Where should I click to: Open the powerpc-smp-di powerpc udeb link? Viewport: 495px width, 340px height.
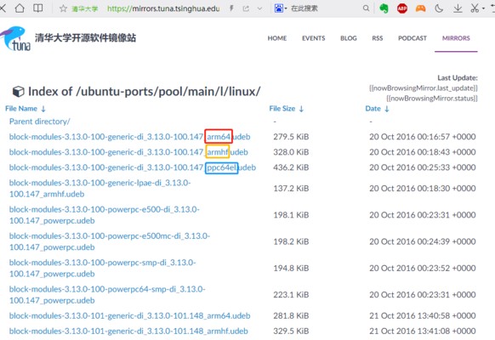coord(103,268)
